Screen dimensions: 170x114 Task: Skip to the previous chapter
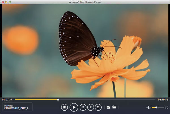(83, 107)
